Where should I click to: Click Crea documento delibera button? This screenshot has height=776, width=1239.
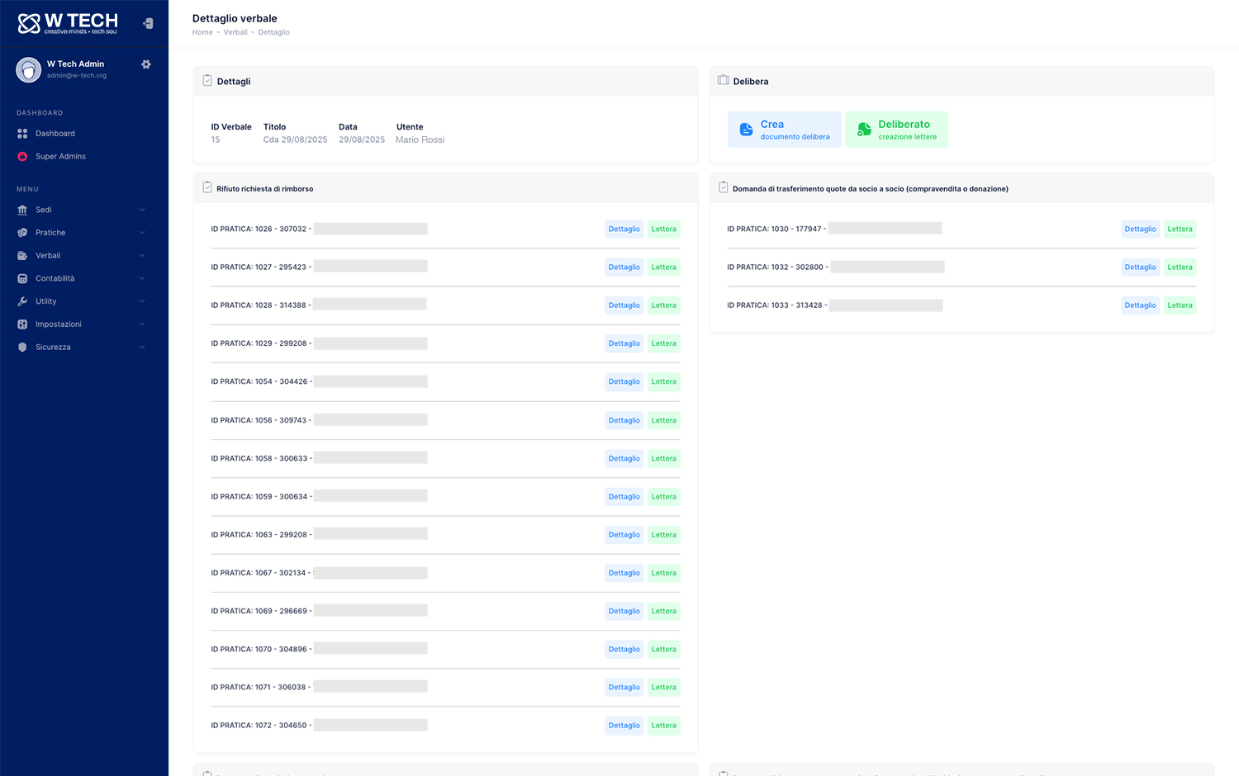tap(784, 130)
